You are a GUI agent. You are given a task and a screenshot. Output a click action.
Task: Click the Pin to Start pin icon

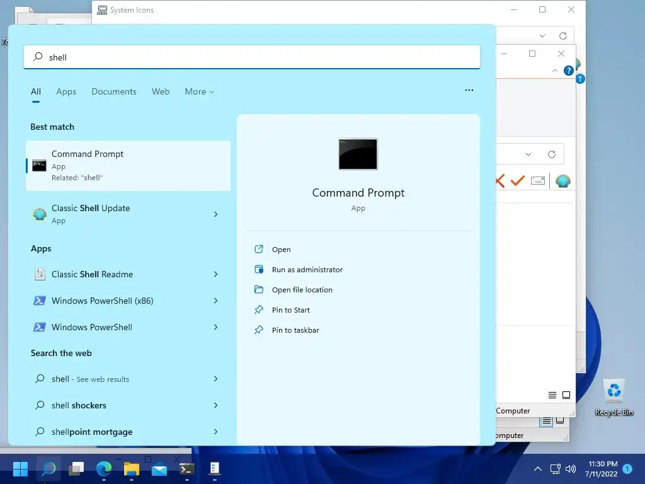coord(259,309)
